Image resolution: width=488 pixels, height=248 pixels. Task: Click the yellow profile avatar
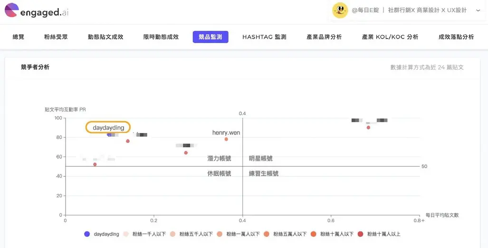point(340,10)
